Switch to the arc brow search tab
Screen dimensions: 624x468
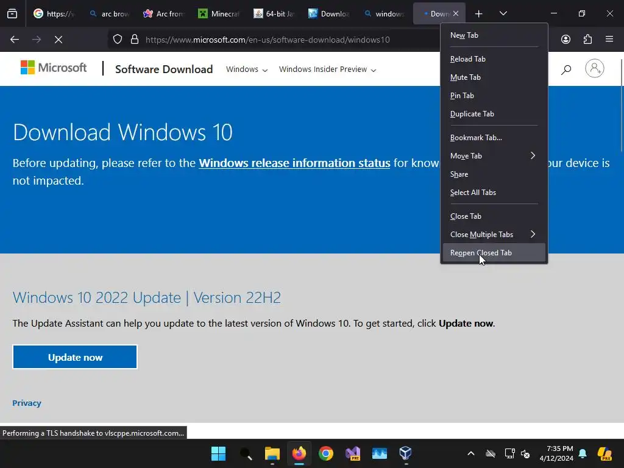click(x=109, y=13)
